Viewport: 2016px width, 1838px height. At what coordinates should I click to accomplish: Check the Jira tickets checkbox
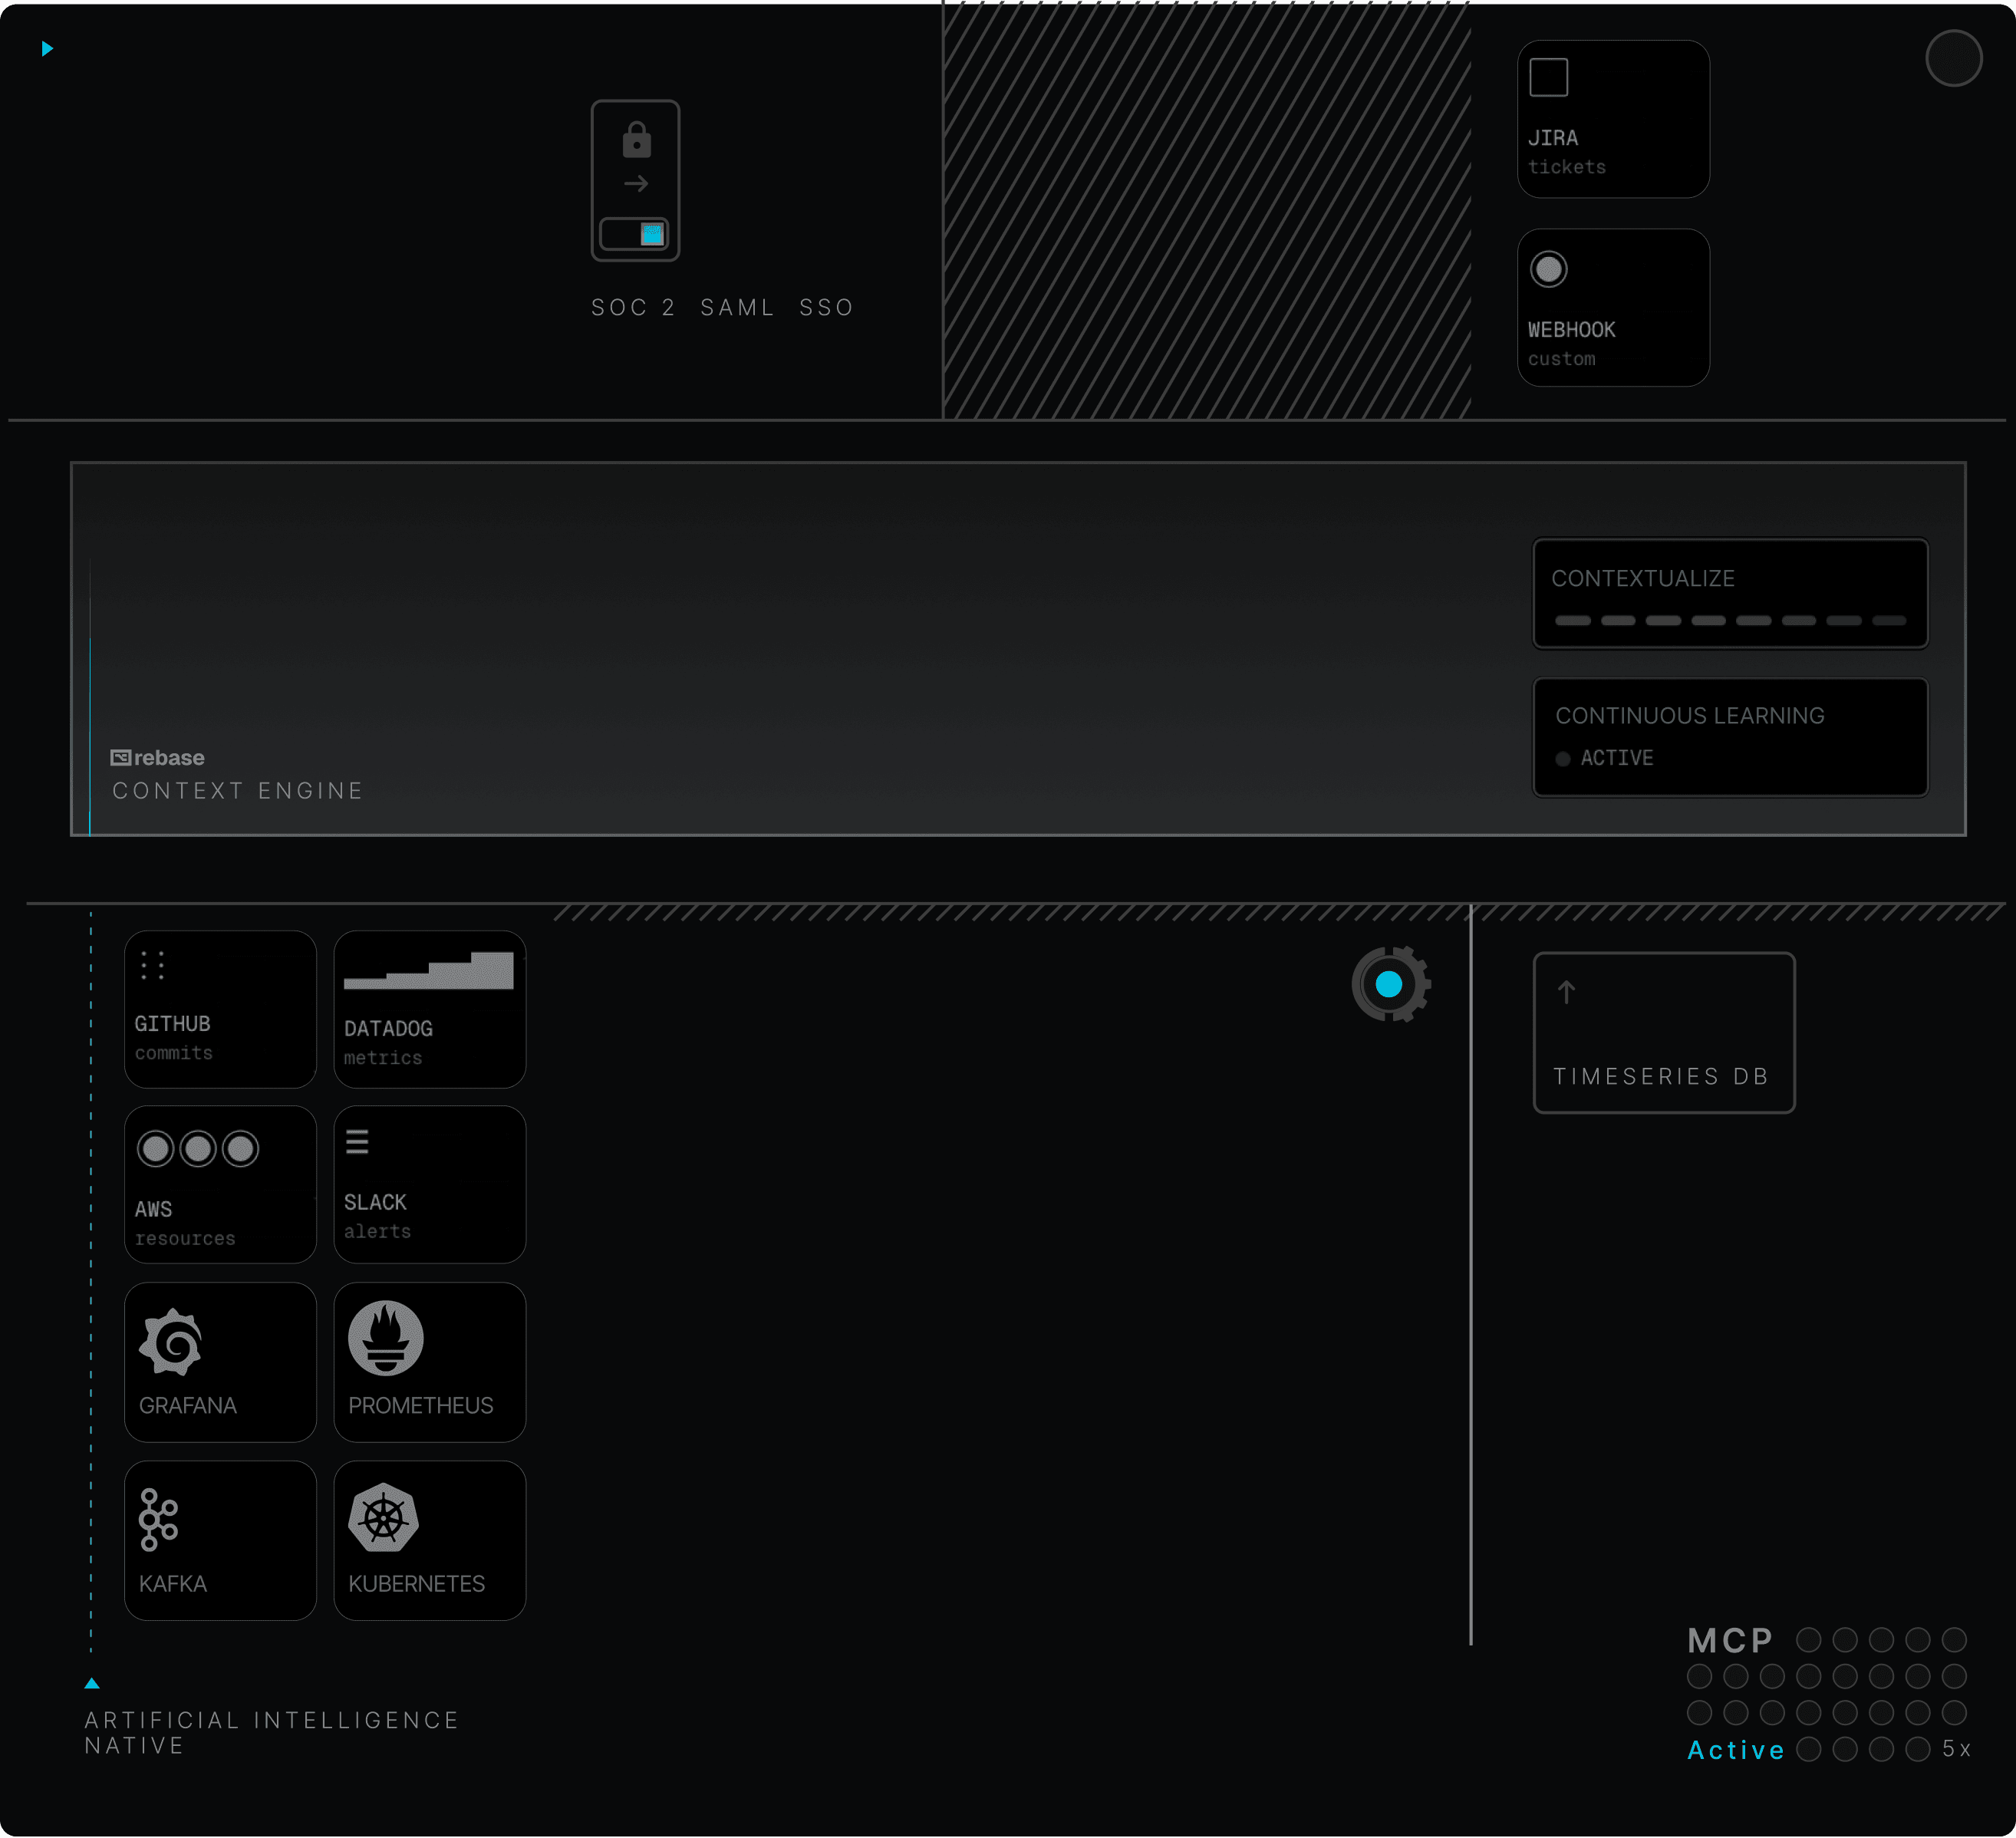point(1548,77)
